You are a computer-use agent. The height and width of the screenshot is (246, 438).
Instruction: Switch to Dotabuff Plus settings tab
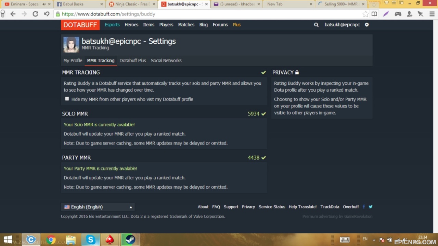pyautogui.click(x=133, y=60)
